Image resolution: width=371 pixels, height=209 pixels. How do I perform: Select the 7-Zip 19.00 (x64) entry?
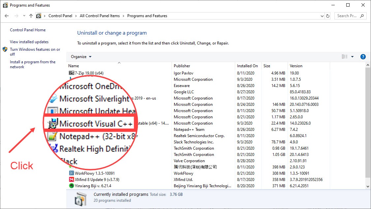89,73
